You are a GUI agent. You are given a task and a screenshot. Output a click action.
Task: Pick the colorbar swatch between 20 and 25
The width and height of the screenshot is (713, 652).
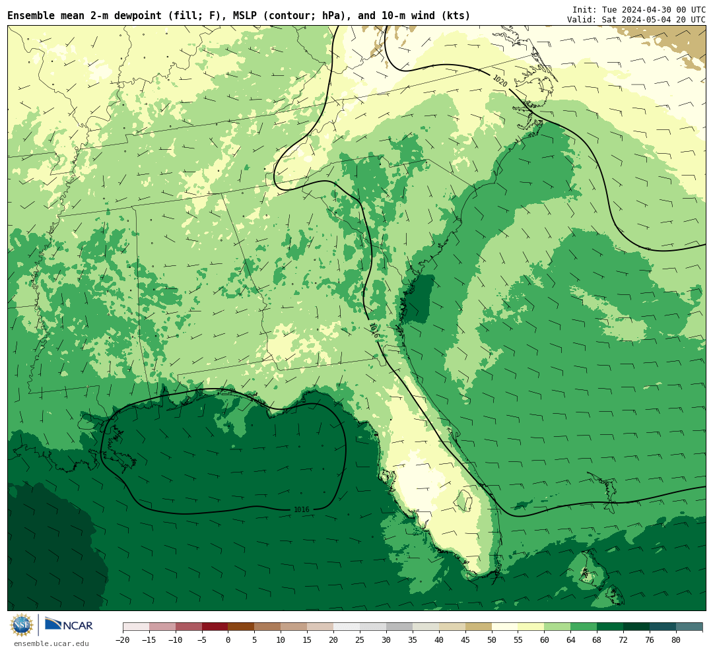click(x=347, y=627)
